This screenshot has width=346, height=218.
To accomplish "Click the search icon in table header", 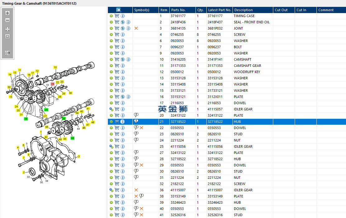I will (x=118, y=10).
